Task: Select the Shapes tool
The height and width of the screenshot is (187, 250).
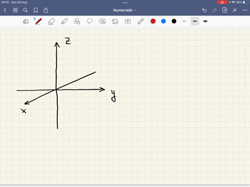Action: pyautogui.click(x=77, y=21)
